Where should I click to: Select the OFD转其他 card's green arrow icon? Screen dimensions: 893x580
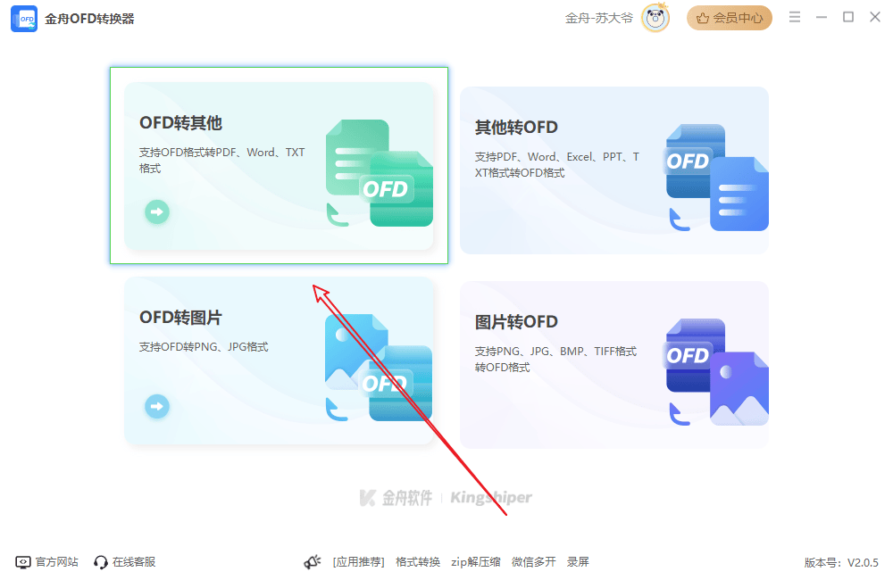click(156, 211)
